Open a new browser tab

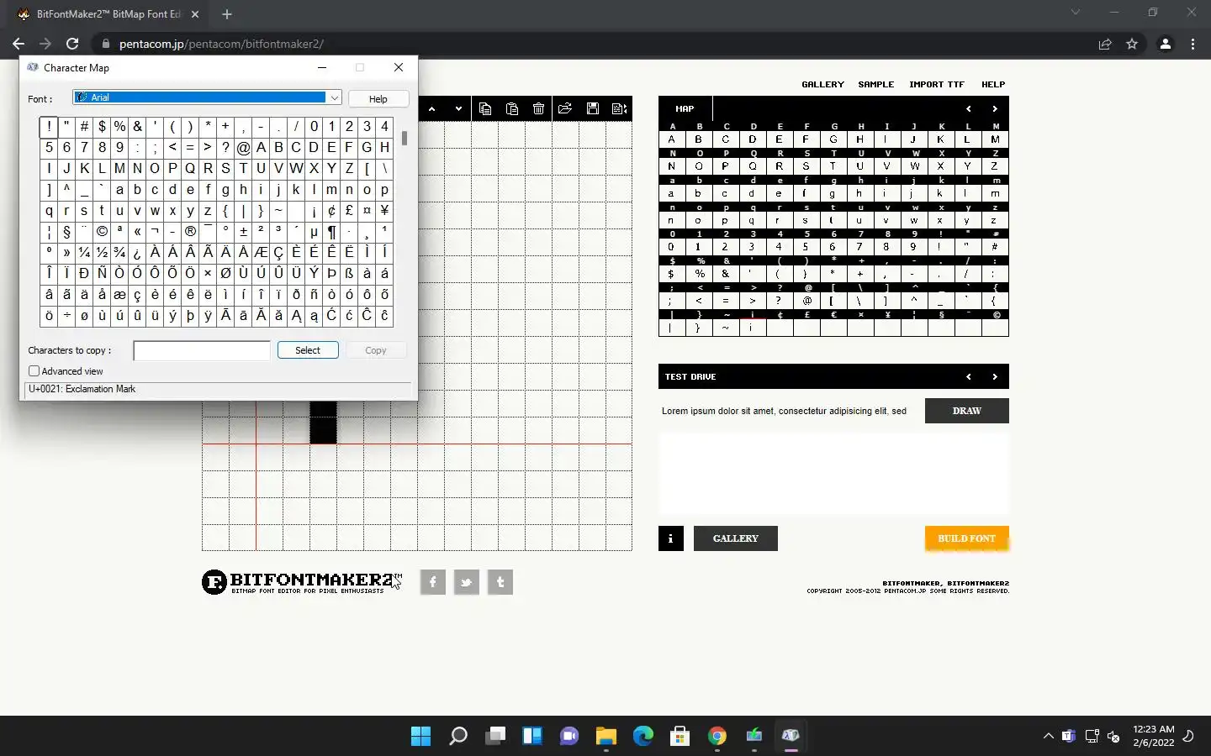tap(227, 14)
